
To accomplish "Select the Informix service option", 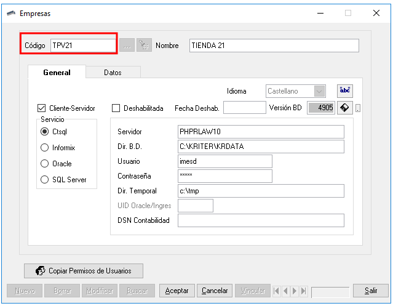I will (x=44, y=148).
